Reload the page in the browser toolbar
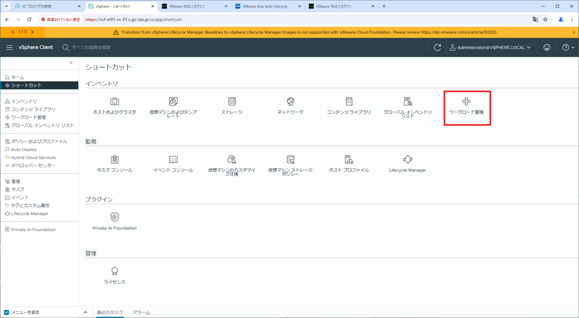The width and height of the screenshot is (579, 318). click(29, 20)
